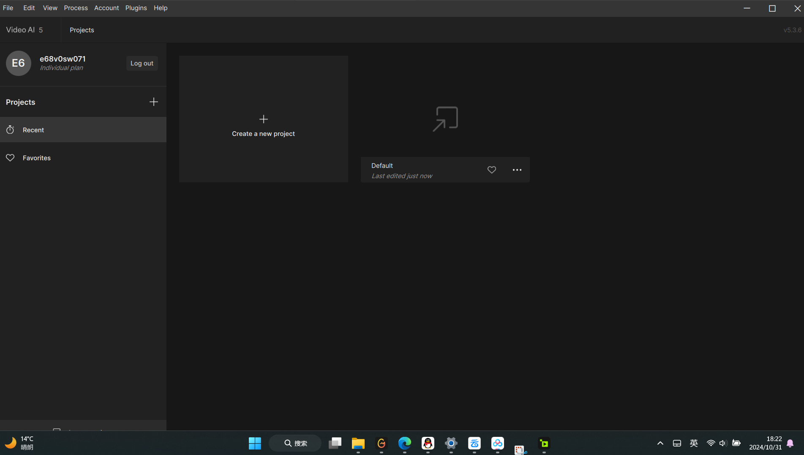Open the File menu
This screenshot has width=804, height=455.
click(x=8, y=8)
